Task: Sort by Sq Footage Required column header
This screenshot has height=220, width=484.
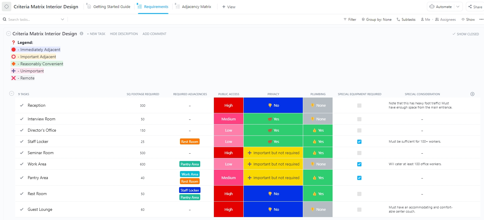Action: [143, 94]
